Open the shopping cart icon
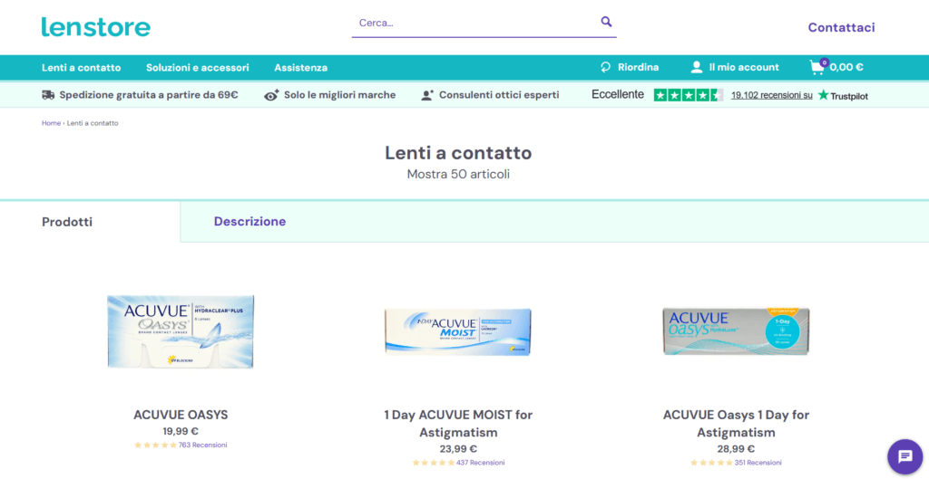This screenshot has width=929, height=479. pyautogui.click(x=817, y=67)
